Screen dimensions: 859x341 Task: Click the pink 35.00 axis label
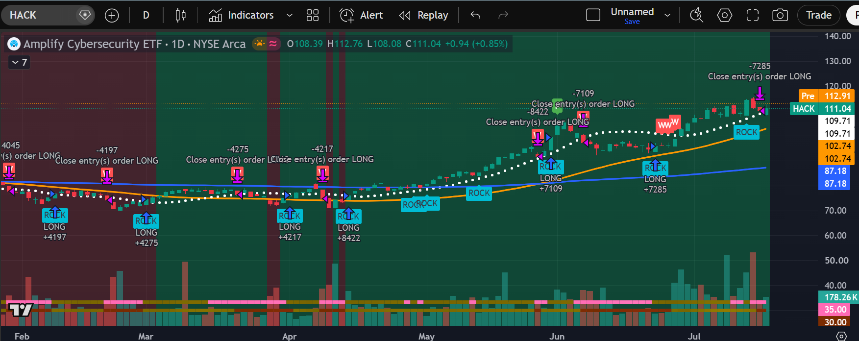835,310
